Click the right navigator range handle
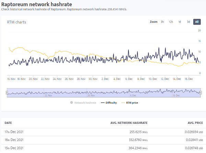The height and width of the screenshot is (153, 206). tap(201, 93)
